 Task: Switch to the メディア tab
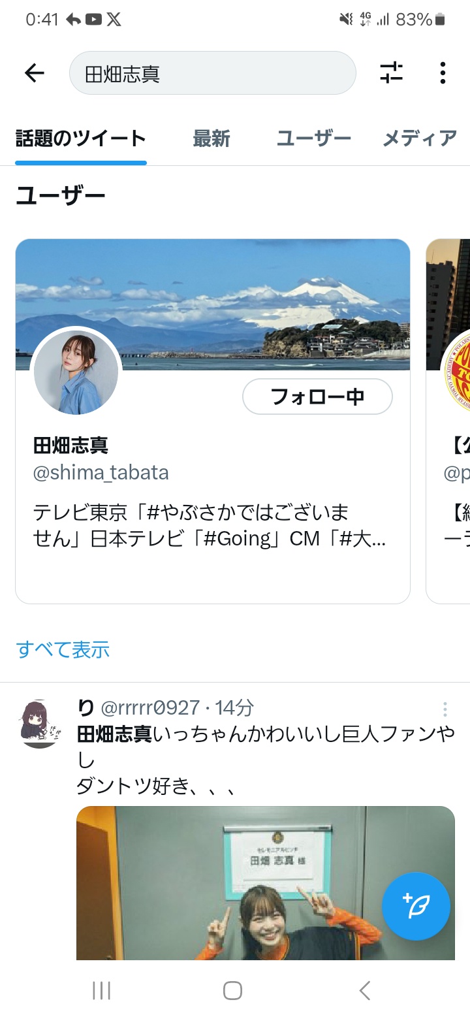[x=420, y=138]
